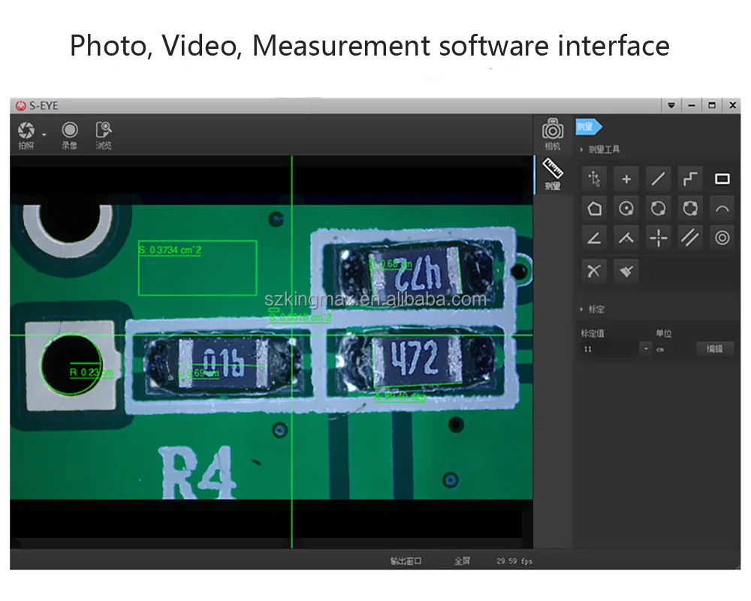Toggle the crosshair overlay tool
This screenshot has height=601, width=751.
(x=658, y=238)
